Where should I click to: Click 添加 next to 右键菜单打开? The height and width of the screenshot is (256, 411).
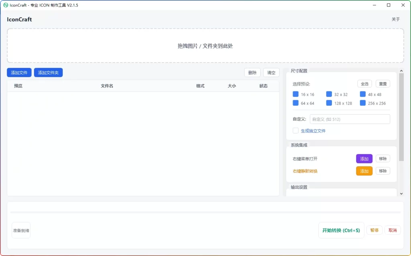pyautogui.click(x=364, y=159)
